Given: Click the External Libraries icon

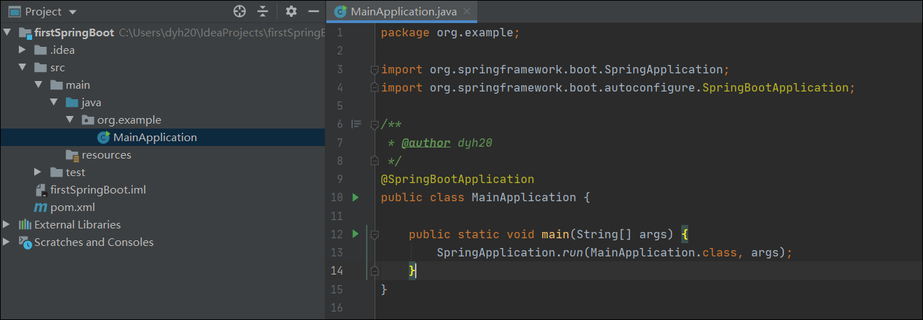Looking at the screenshot, I should (25, 225).
